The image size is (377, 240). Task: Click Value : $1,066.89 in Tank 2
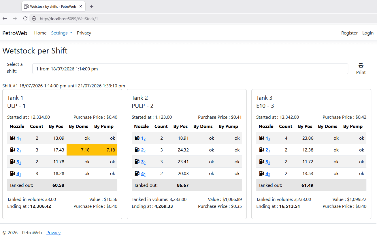[x=225, y=199]
